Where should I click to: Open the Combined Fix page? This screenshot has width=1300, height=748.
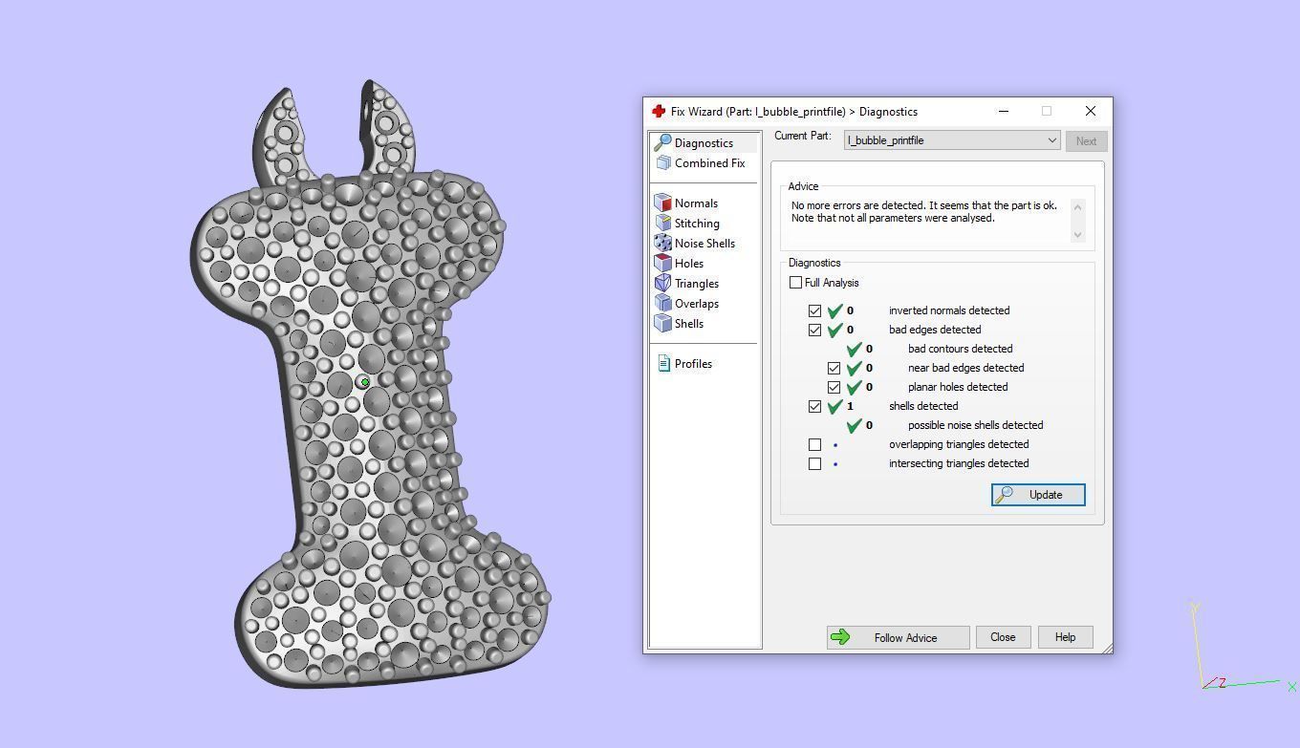point(709,163)
